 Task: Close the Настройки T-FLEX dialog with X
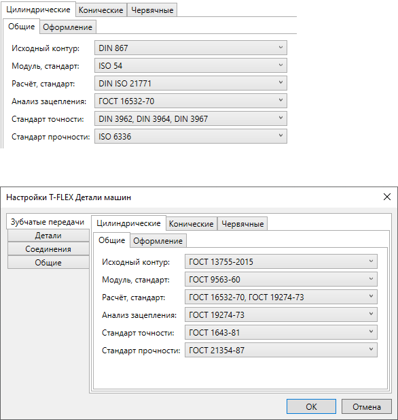click(386, 197)
